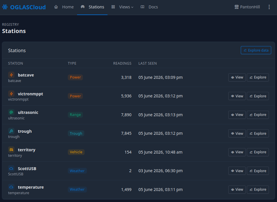277x202 pixels.
Task: Expand the Views dropdown menu
Action: point(123,7)
